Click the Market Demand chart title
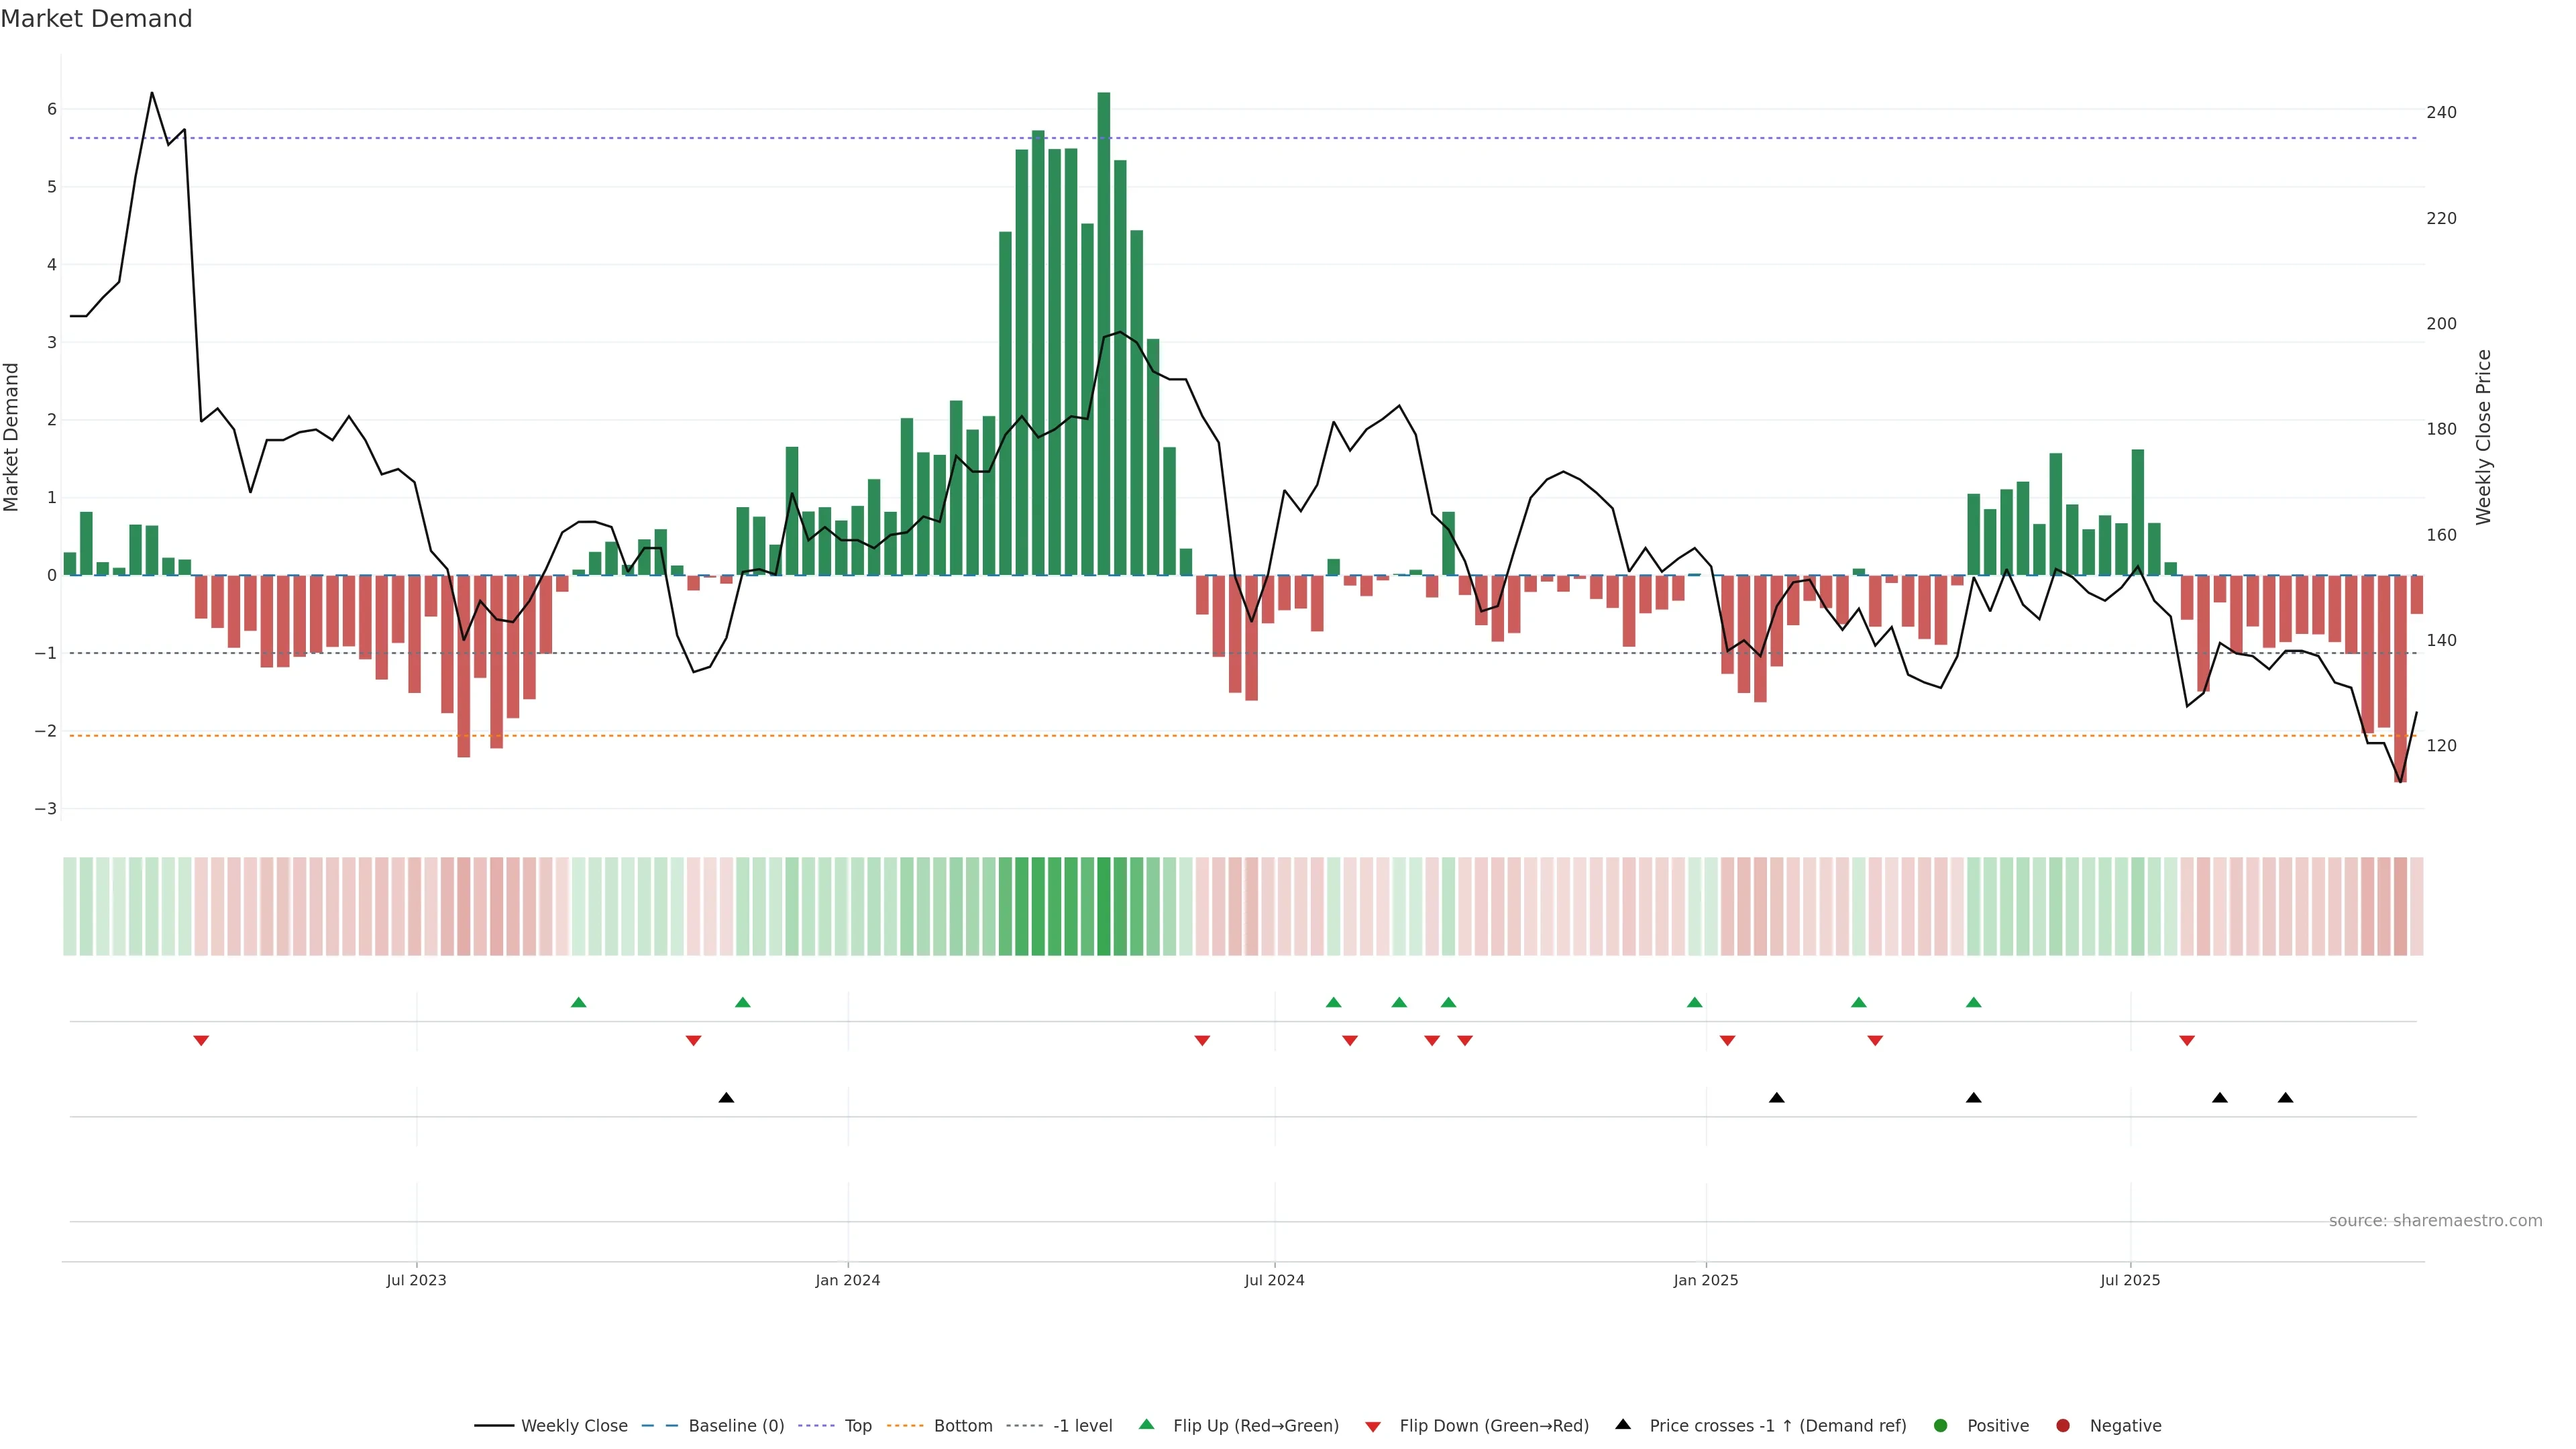Image resolution: width=2576 pixels, height=1449 pixels. pos(96,19)
